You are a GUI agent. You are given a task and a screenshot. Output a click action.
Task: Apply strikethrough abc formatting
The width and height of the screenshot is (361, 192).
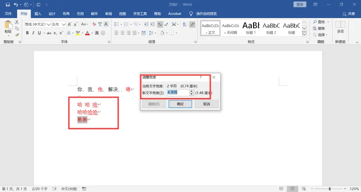point(49,33)
